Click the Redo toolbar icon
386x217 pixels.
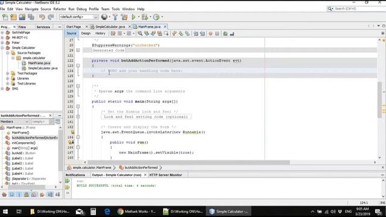[x=51, y=17]
